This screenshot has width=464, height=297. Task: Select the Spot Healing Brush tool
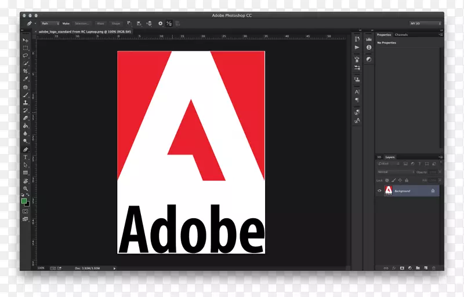[26, 87]
